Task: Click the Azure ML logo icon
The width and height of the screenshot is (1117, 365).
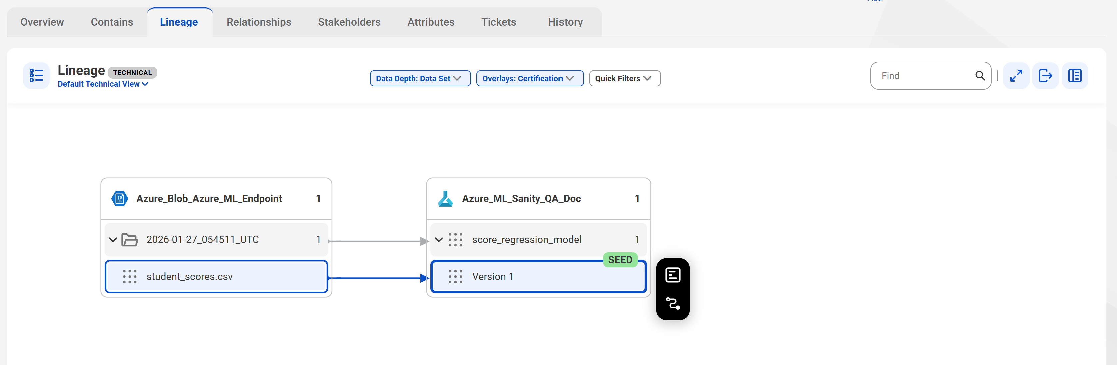Action: tap(445, 199)
